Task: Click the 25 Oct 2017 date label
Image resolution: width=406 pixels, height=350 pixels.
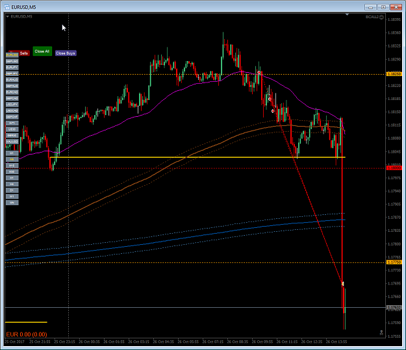Action: point(15,342)
